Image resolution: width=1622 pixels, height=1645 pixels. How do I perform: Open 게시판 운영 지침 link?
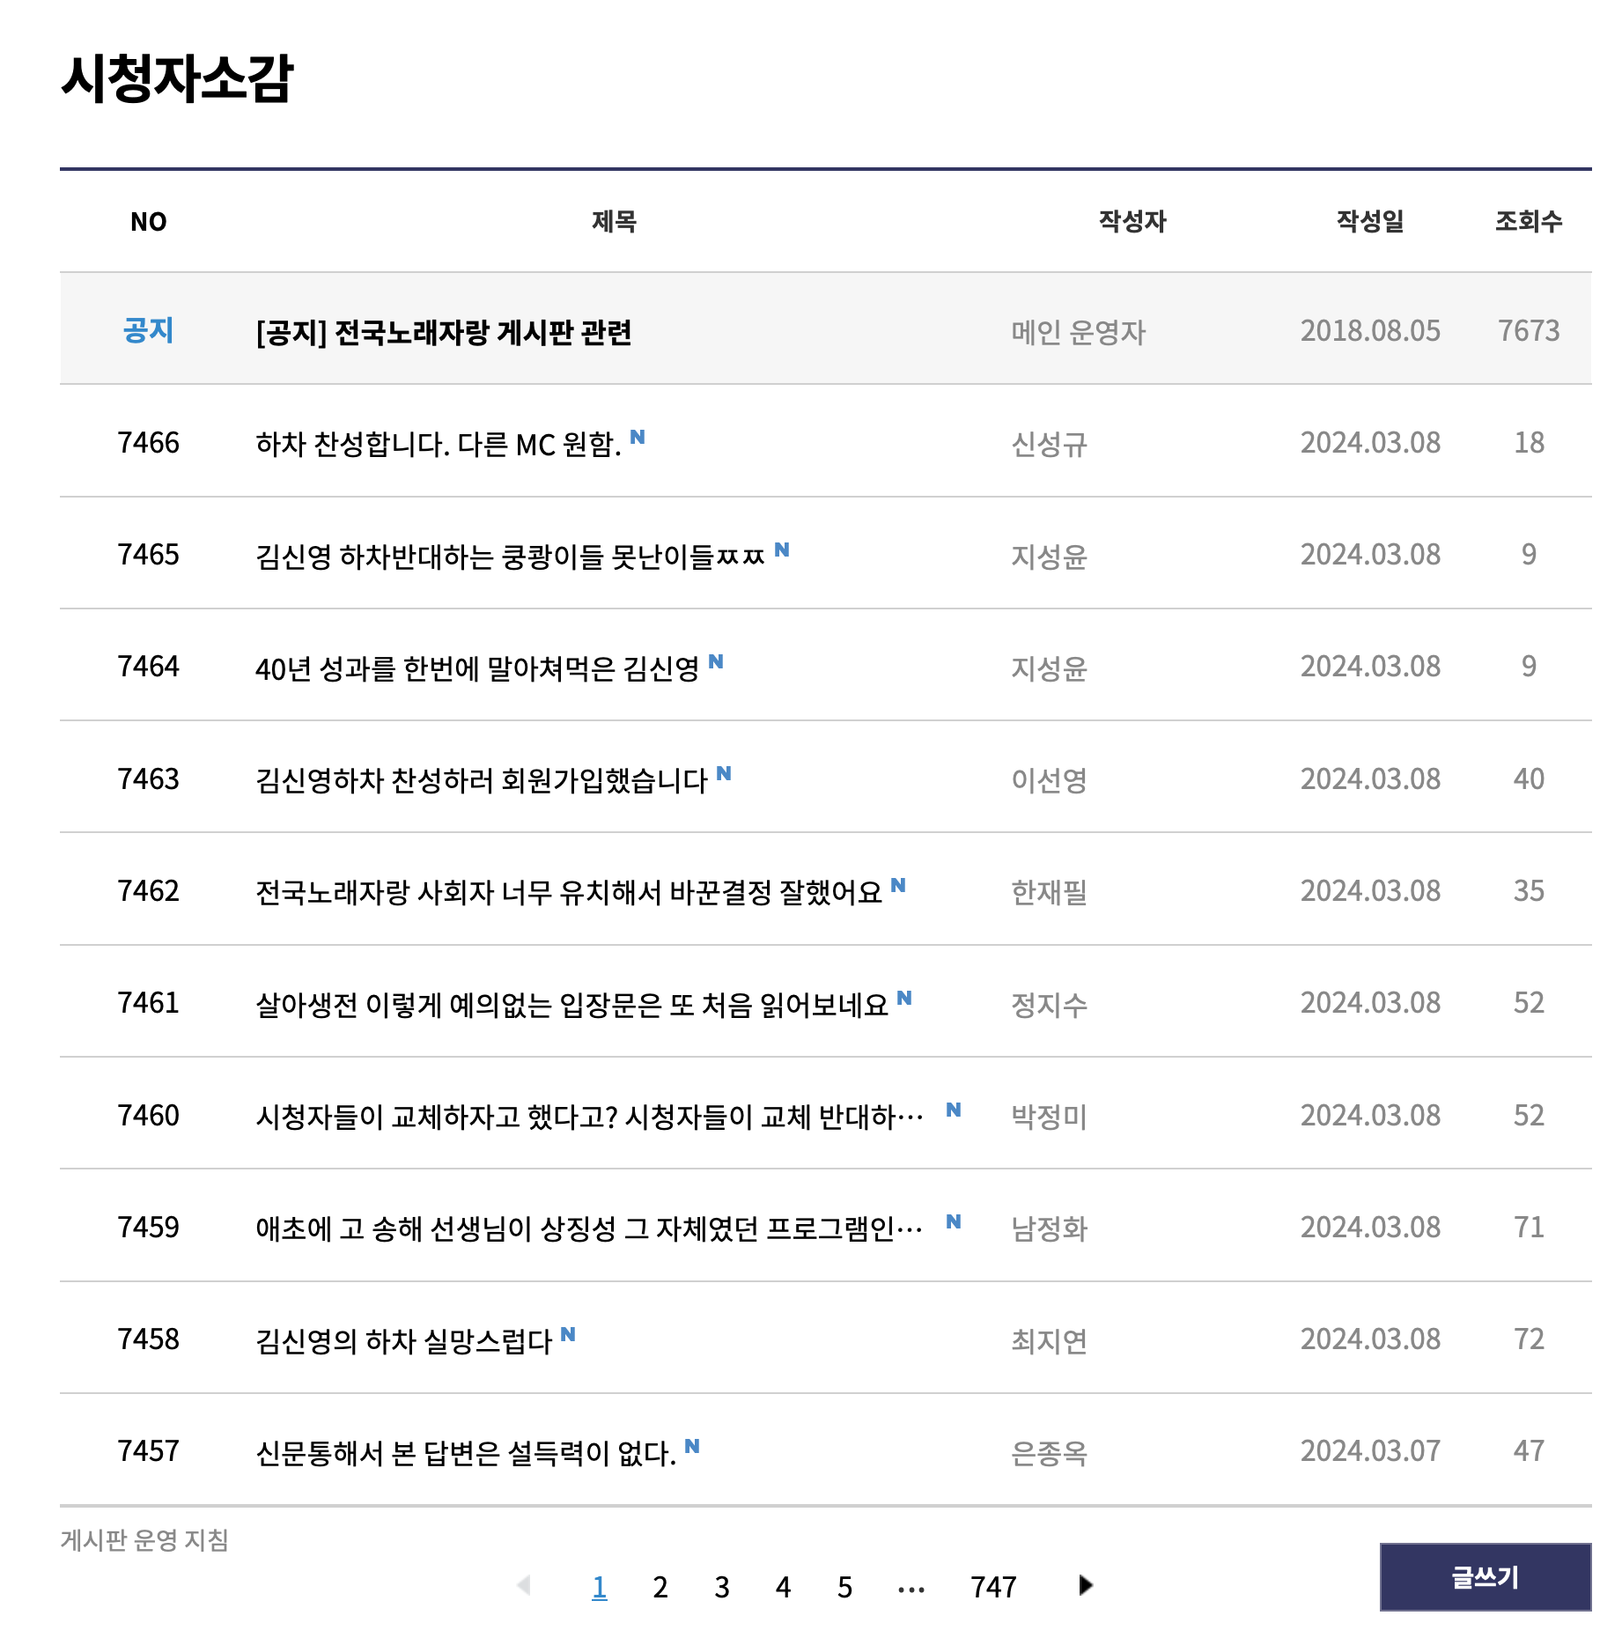(144, 1540)
